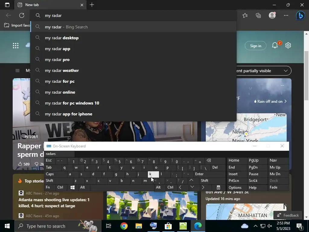Open Collections icon in Edge toolbar
The height and width of the screenshot is (232, 309).
tap(258, 15)
